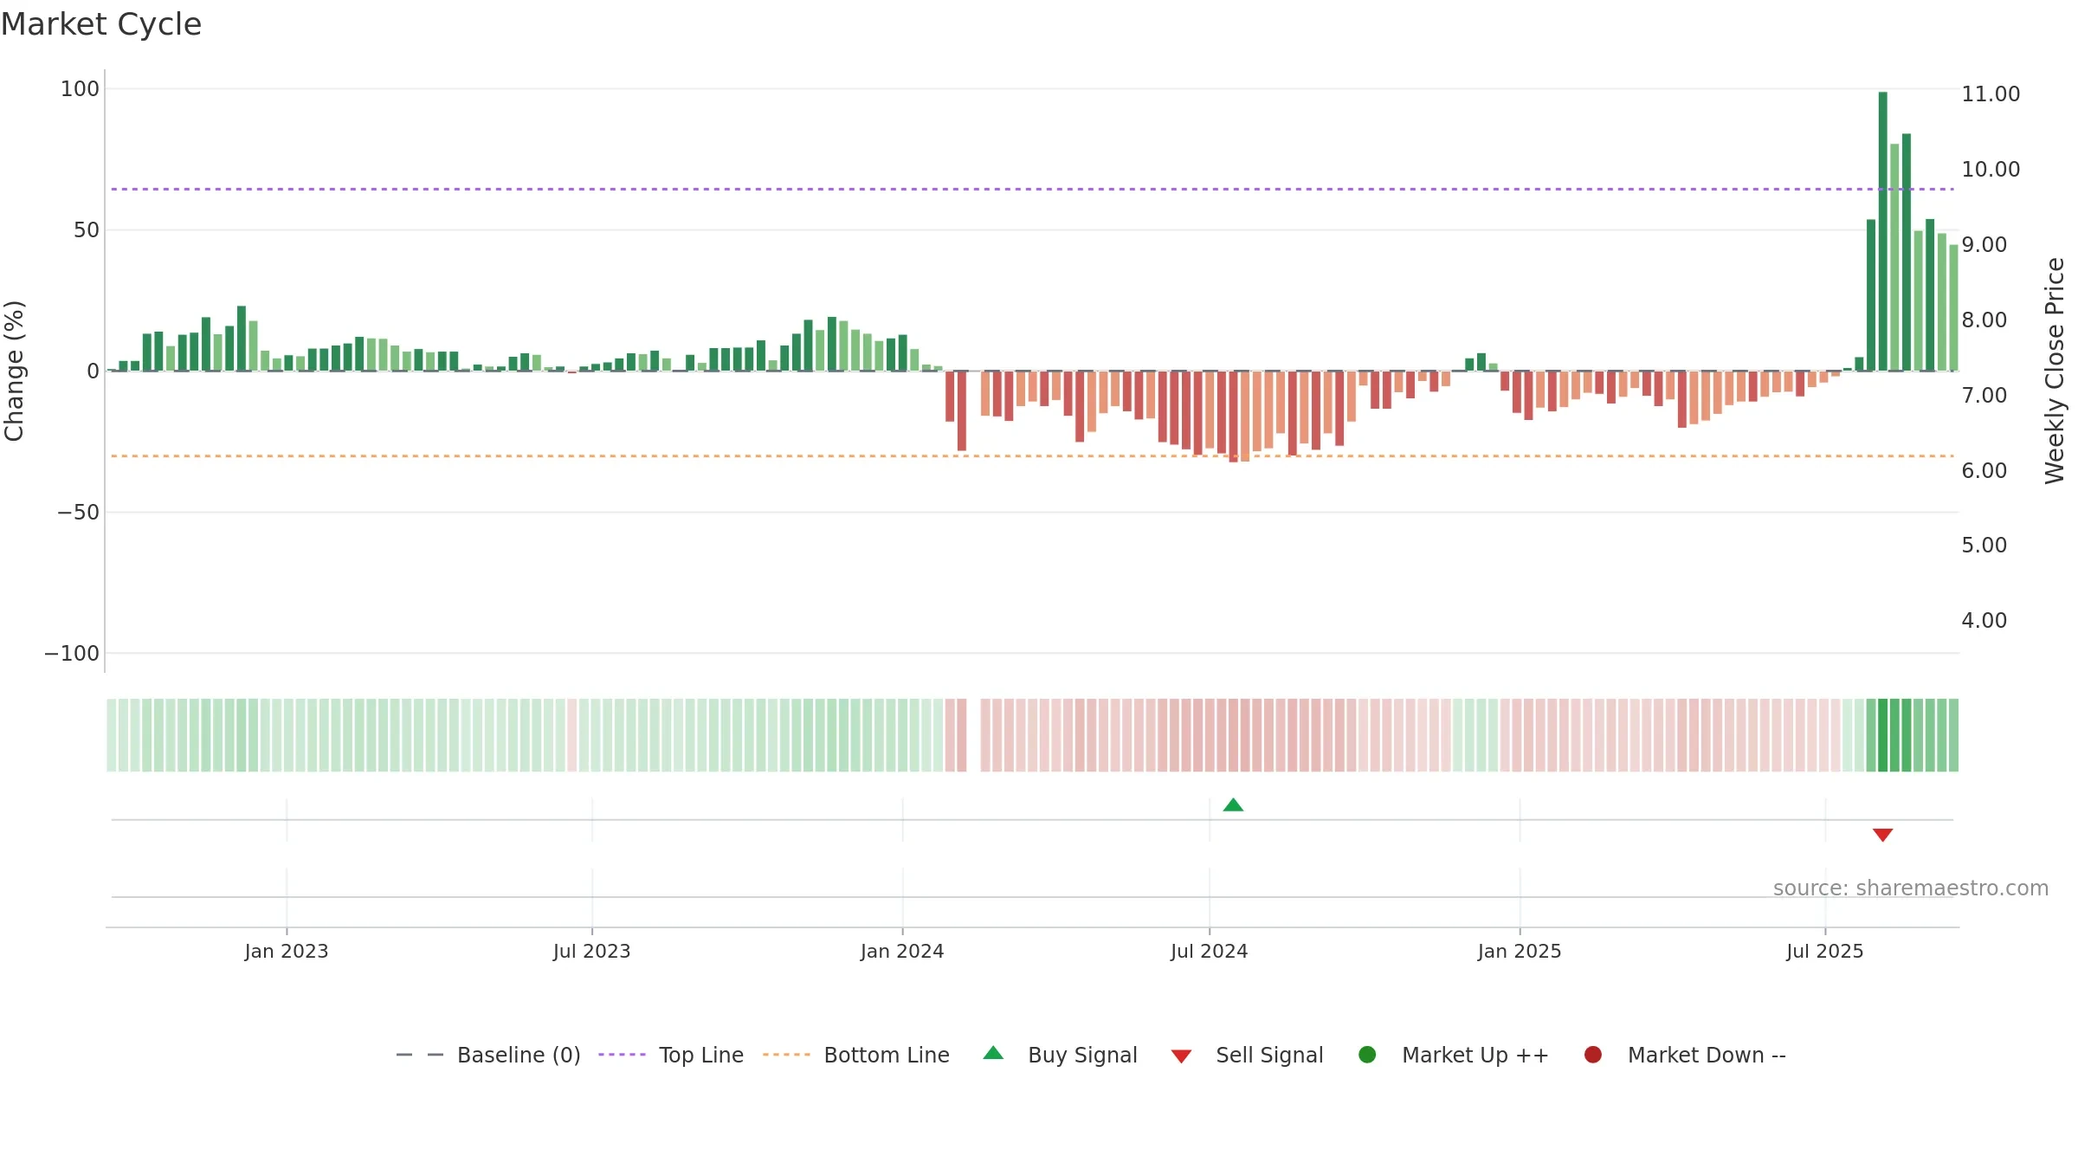Click the gray dashed Baseline legend sample
2078x1169 pixels.
pos(420,1055)
